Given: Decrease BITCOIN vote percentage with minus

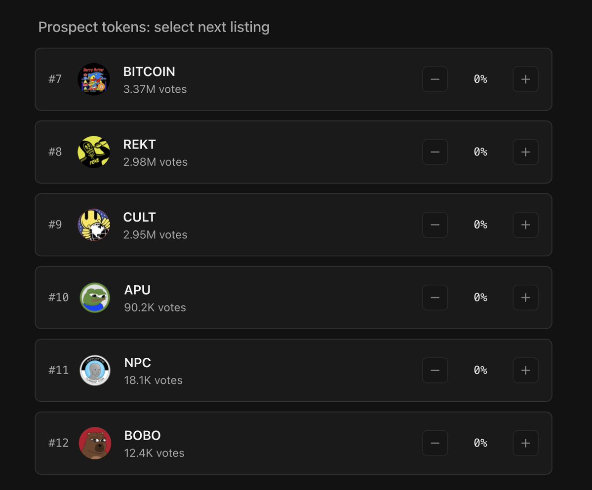Looking at the screenshot, I should pos(435,79).
